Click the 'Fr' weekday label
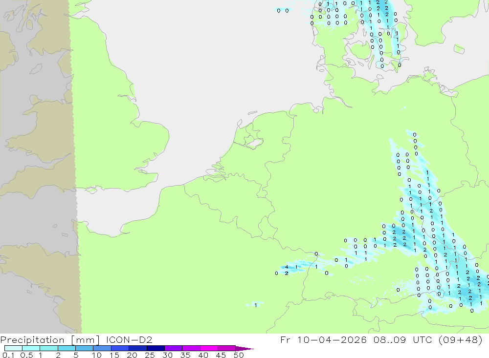Viewport: 489px width, 358px height. (285, 339)
